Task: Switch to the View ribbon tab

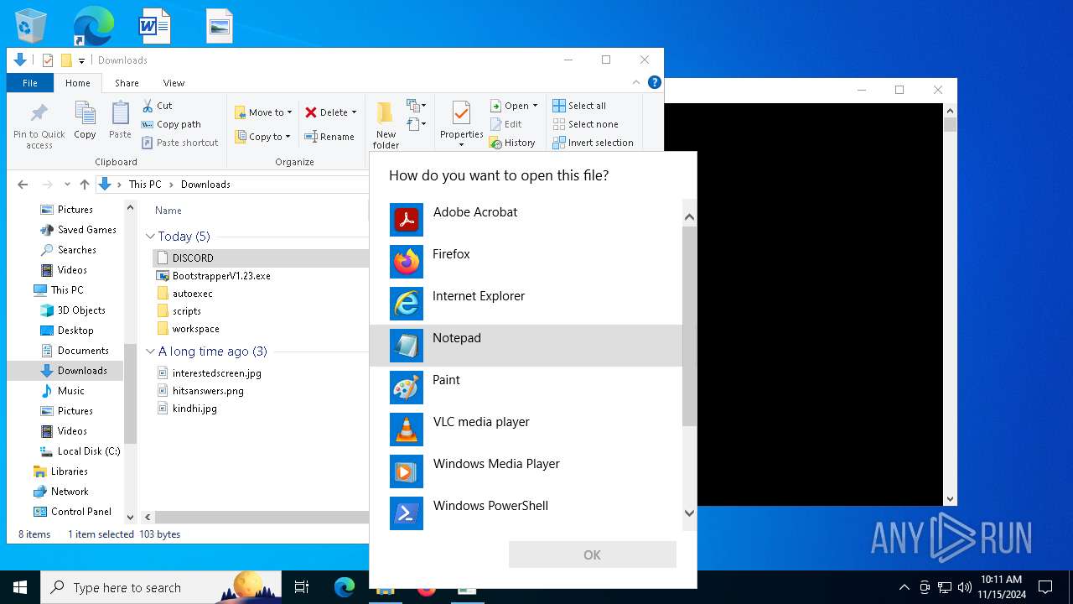Action: click(174, 83)
